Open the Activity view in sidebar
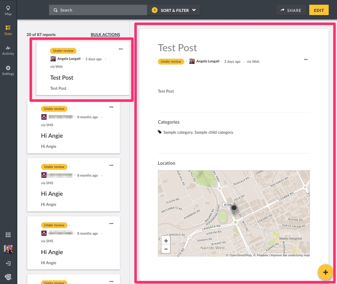Screen dimensions: 337x284 tap(8, 50)
